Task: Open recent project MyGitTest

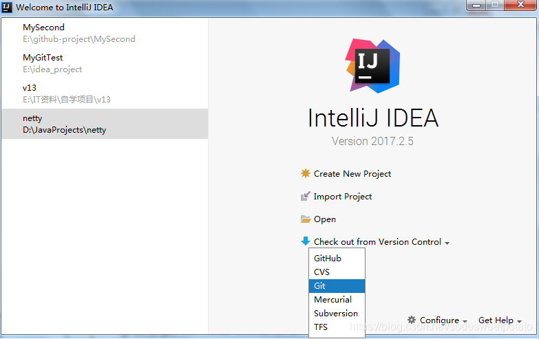Action: [x=105, y=63]
